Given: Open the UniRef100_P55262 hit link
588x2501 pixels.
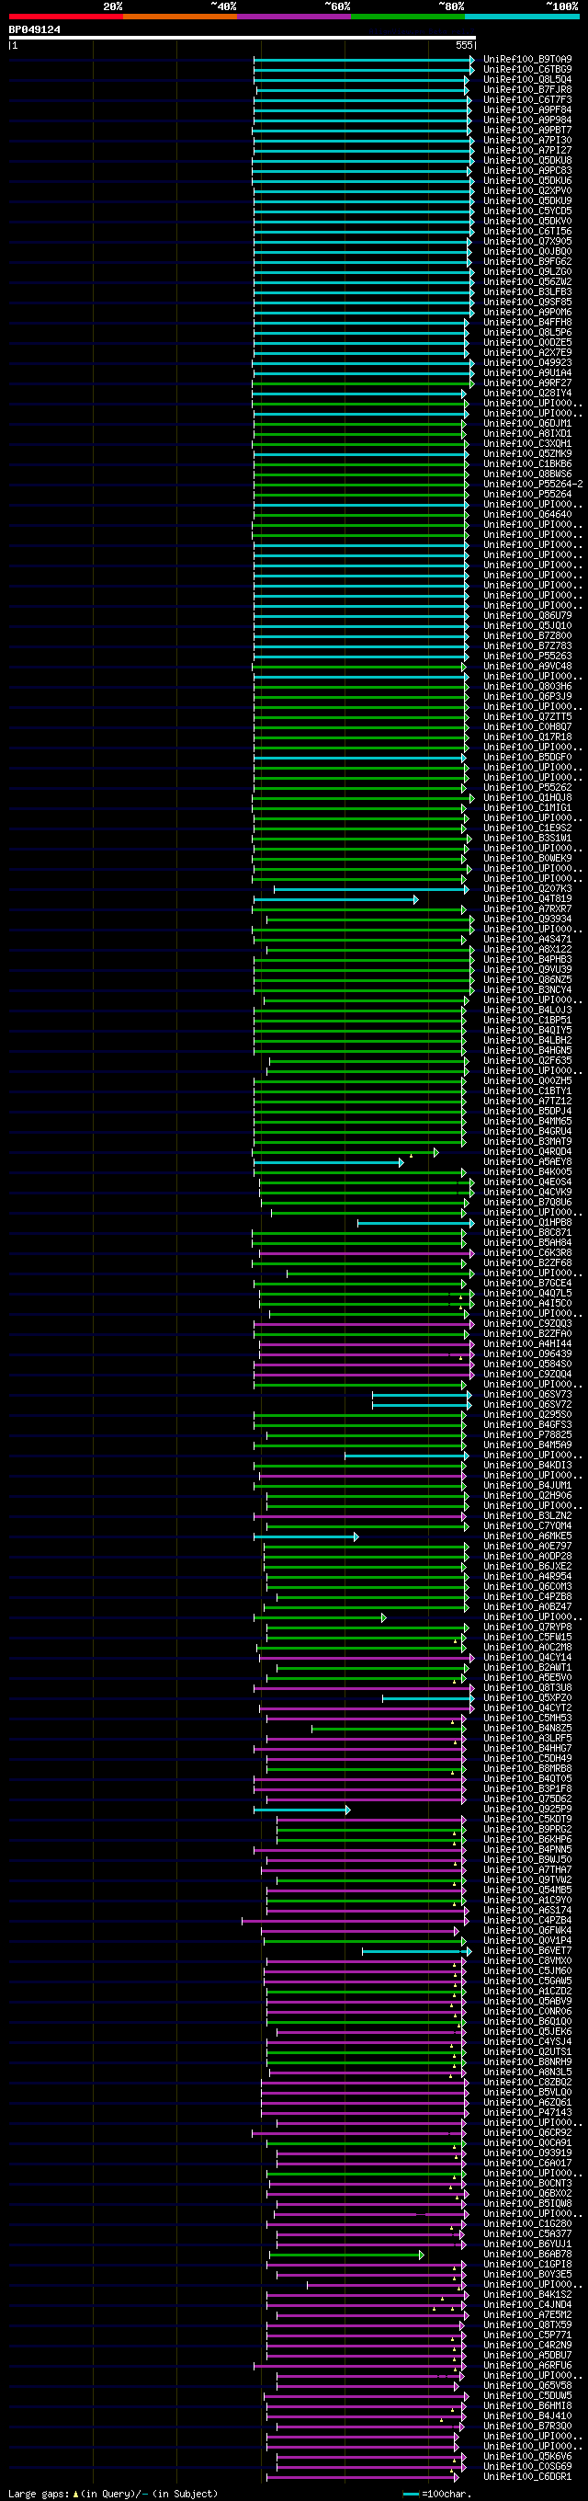Looking at the screenshot, I should pos(528,788).
